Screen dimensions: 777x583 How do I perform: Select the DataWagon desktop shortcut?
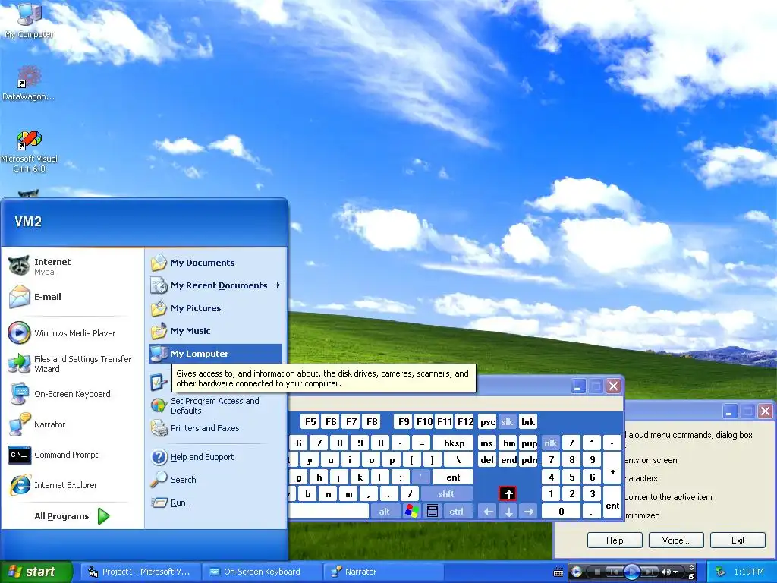(x=29, y=84)
